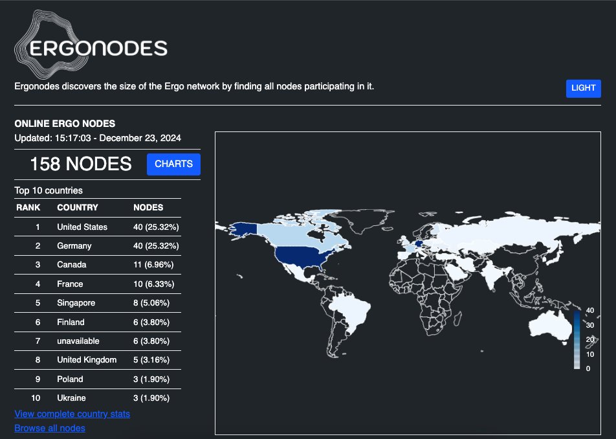Image resolution: width=616 pixels, height=439 pixels.
Task: Select the Singapore country cell
Action: (76, 303)
